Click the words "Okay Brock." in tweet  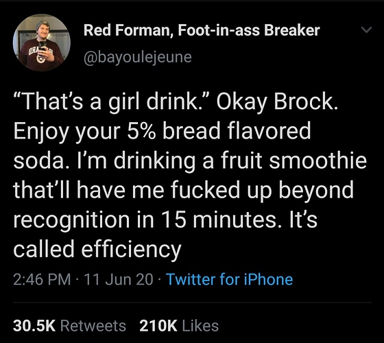(277, 102)
